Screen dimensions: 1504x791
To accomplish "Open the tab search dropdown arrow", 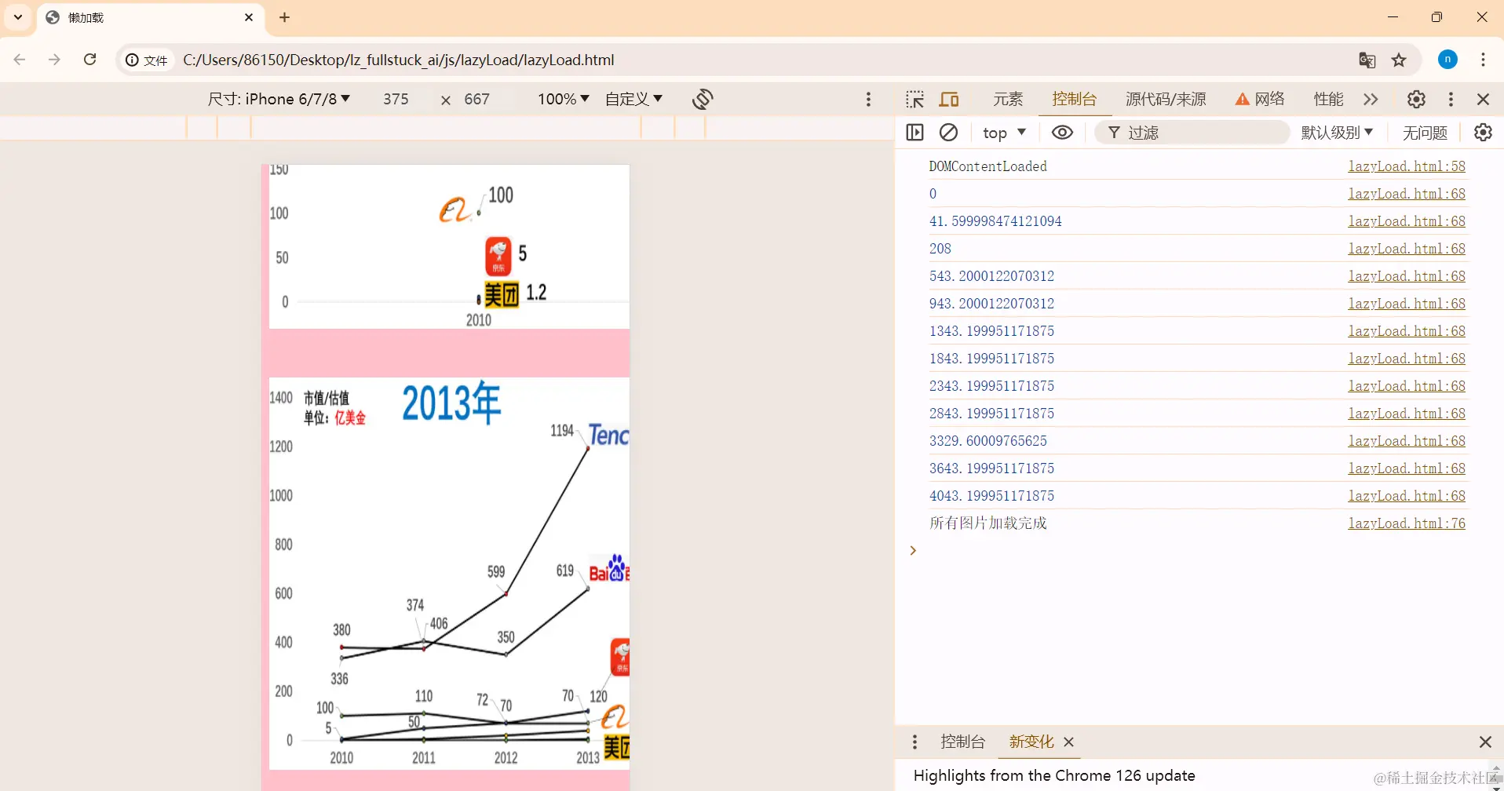I will pos(18,17).
